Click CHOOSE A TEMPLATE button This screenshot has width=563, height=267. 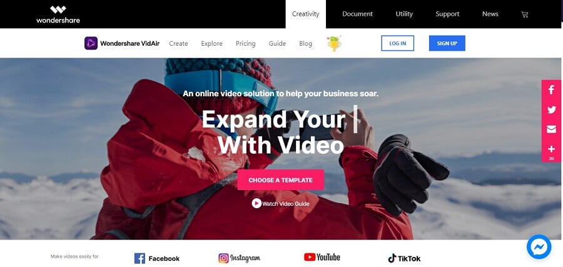click(280, 180)
